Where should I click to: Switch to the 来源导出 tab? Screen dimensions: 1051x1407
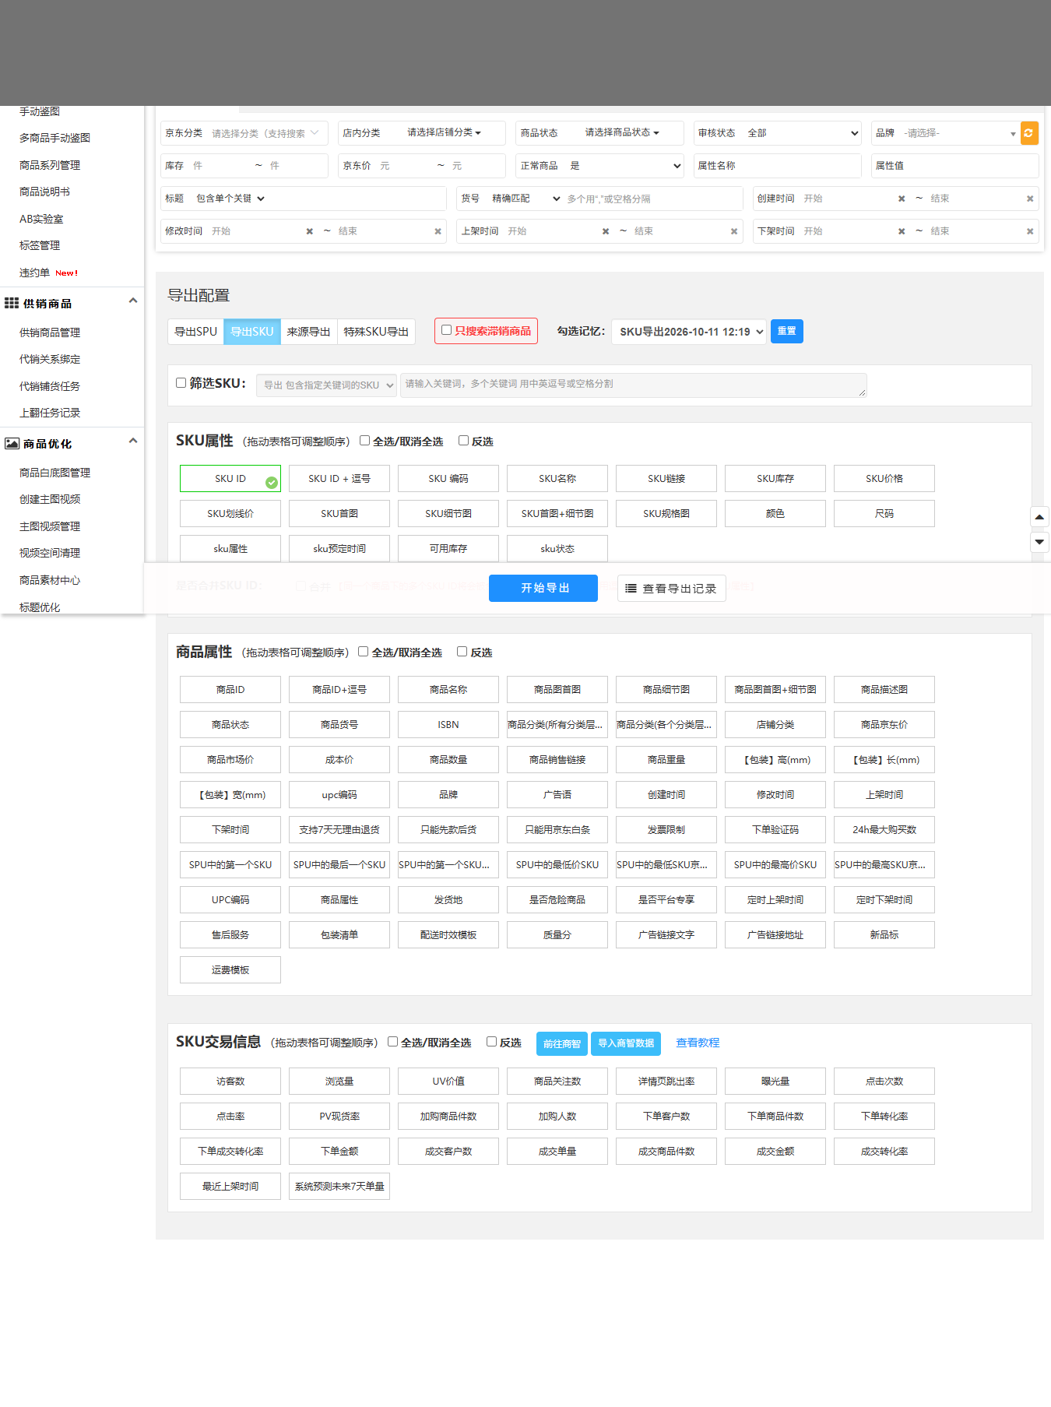[x=308, y=332]
